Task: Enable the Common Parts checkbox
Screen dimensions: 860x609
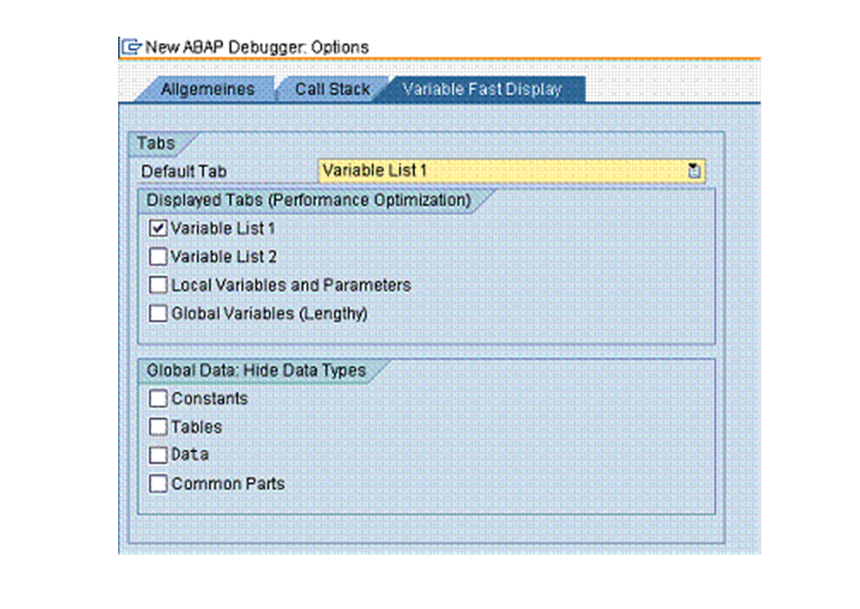Action: click(x=159, y=484)
